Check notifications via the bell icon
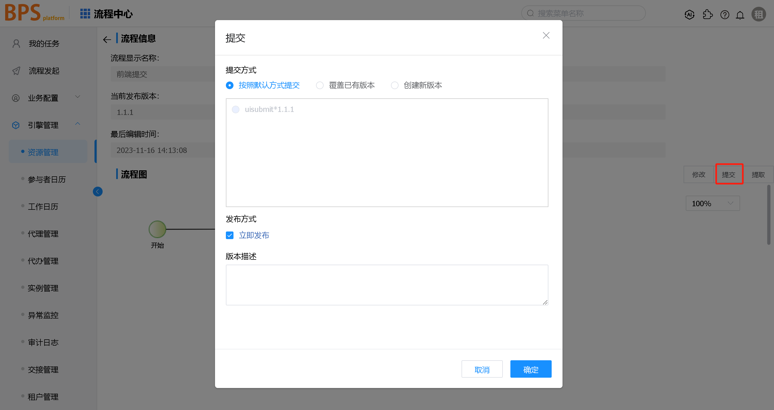Screen dimensions: 774x410 click(740, 14)
